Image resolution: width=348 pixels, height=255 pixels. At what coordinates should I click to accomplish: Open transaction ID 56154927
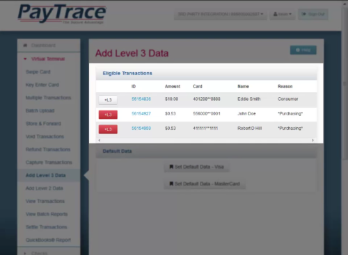[141, 114]
